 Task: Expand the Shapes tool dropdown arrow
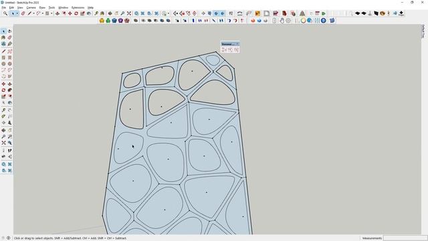coord(51,13)
